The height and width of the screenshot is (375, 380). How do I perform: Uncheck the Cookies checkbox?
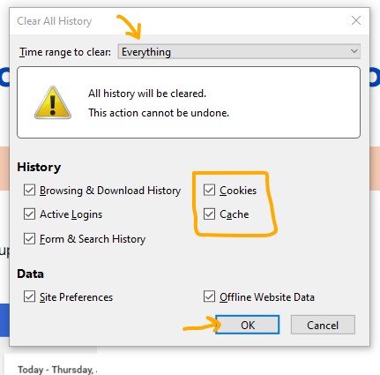[209, 191]
